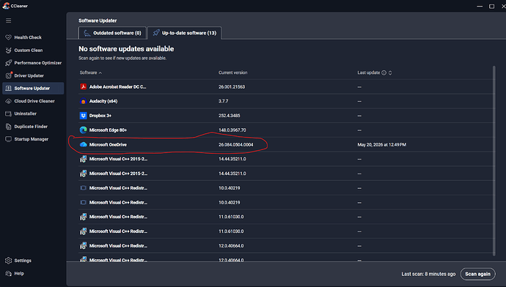Click the broom icon on Outdated software tab
Viewport: 506px width, 287px height.
pos(87,33)
